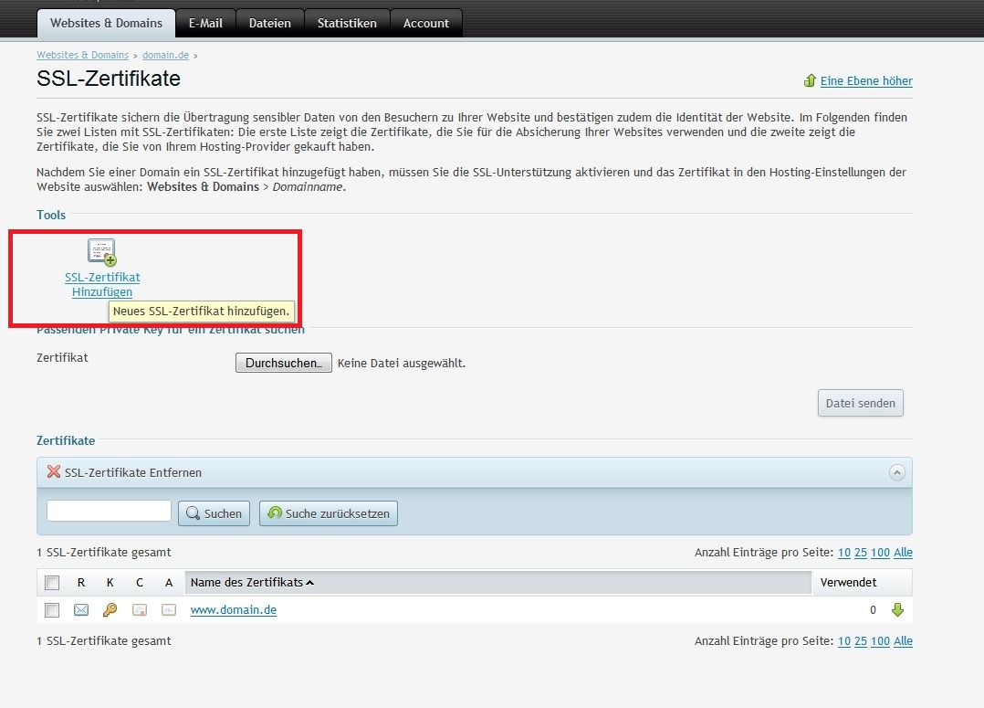The image size is (984, 708).
Task: Click the Suche zurücksetzen button
Action: (x=329, y=513)
